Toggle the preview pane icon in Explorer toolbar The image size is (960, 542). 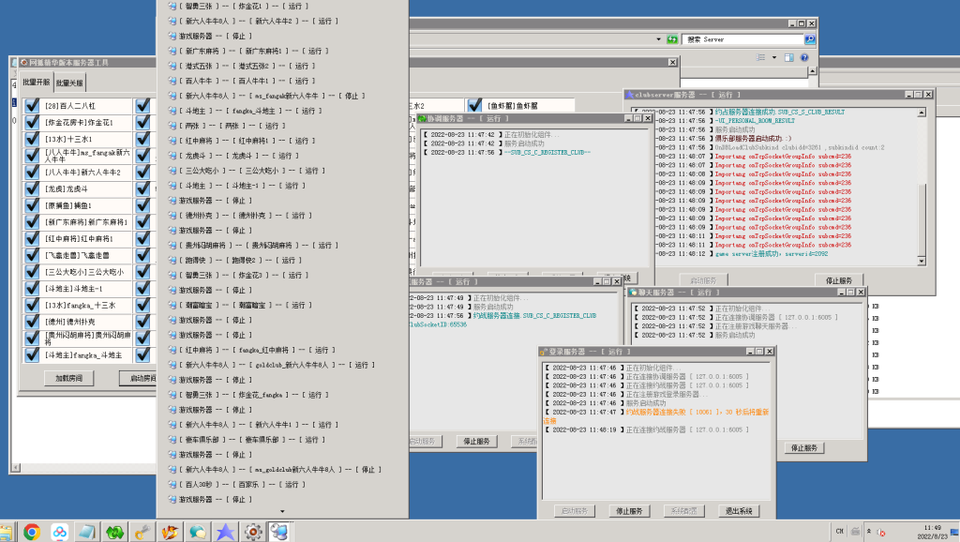(788, 58)
